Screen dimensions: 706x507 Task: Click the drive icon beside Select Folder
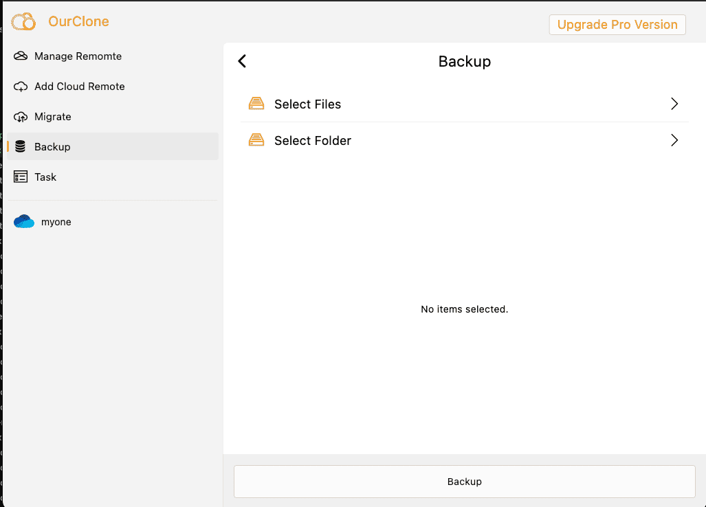256,140
